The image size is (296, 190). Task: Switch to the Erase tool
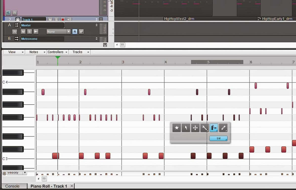click(x=223, y=128)
